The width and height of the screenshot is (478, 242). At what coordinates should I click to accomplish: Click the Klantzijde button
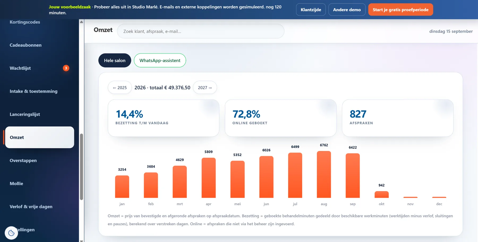click(311, 10)
